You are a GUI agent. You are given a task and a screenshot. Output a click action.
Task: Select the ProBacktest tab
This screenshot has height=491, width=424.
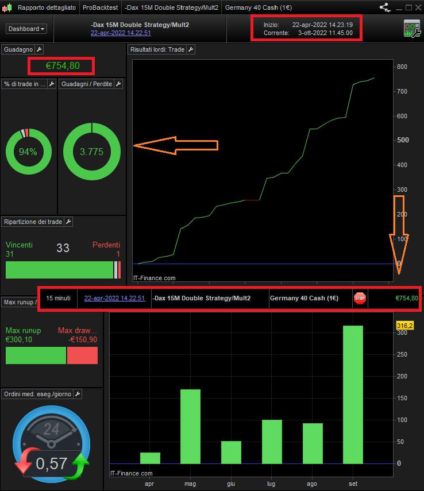tap(101, 7)
